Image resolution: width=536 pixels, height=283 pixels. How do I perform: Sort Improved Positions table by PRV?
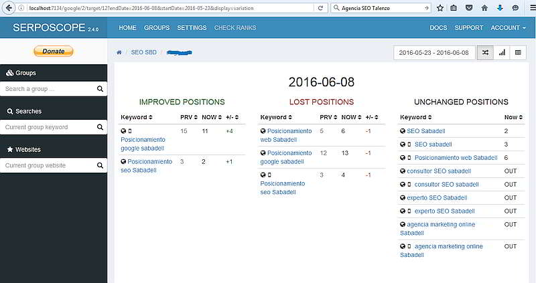tap(189, 117)
